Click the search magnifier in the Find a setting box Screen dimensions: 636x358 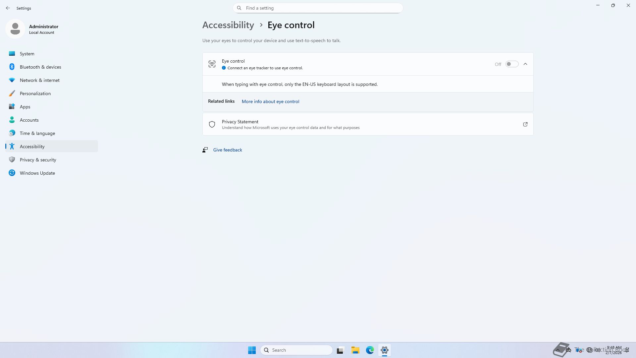239,8
